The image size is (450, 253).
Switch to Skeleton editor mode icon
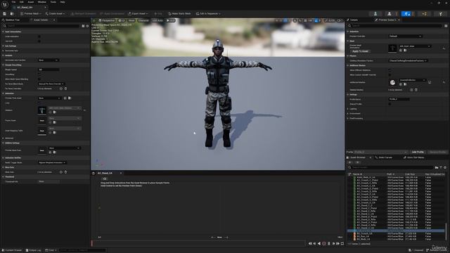375,13
